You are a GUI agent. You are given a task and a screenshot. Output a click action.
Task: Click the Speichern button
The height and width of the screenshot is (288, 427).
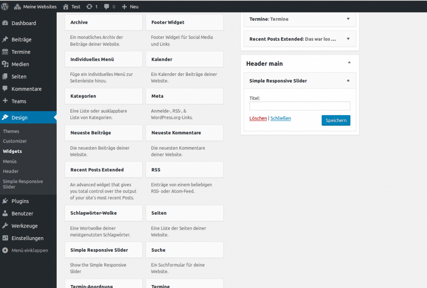point(336,120)
